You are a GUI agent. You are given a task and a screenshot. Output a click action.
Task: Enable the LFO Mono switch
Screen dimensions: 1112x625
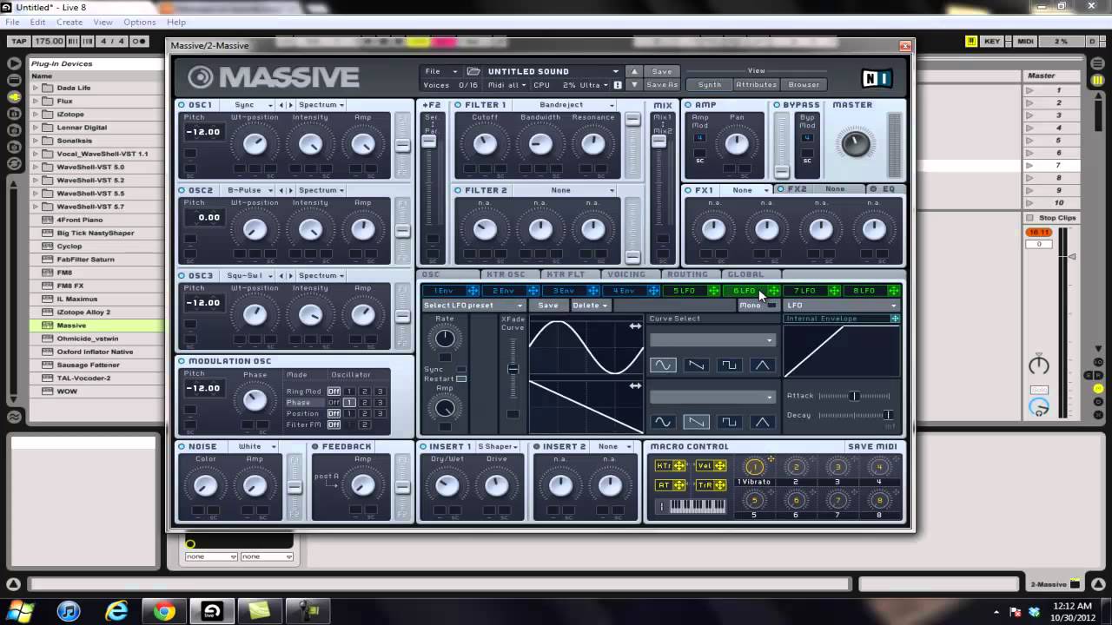(771, 306)
